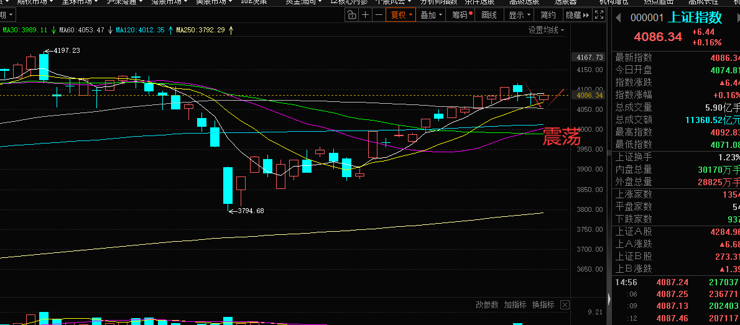Image resolution: width=740 pixels, height=325 pixels.
Task: Click the 上证A股 row label
Action: (634, 232)
